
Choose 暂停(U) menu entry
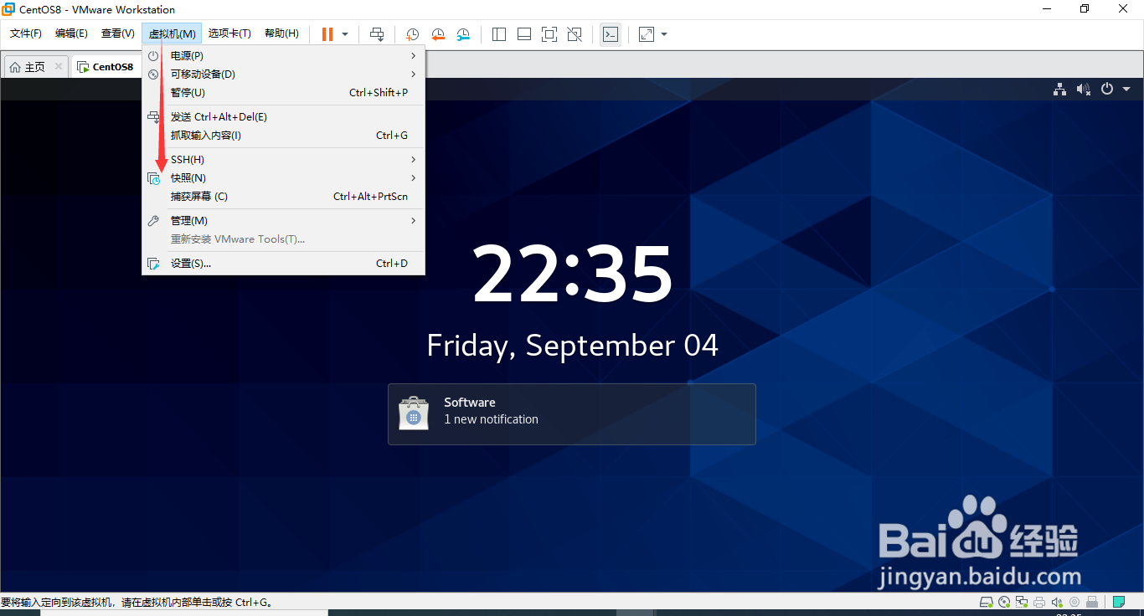click(284, 92)
